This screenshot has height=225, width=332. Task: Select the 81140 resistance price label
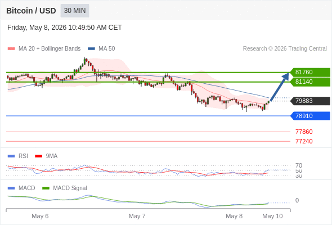[310, 82]
